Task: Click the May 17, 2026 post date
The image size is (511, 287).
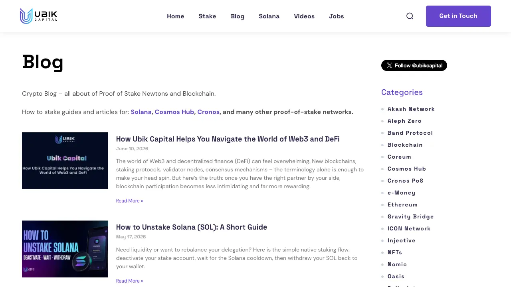Action: [131, 237]
